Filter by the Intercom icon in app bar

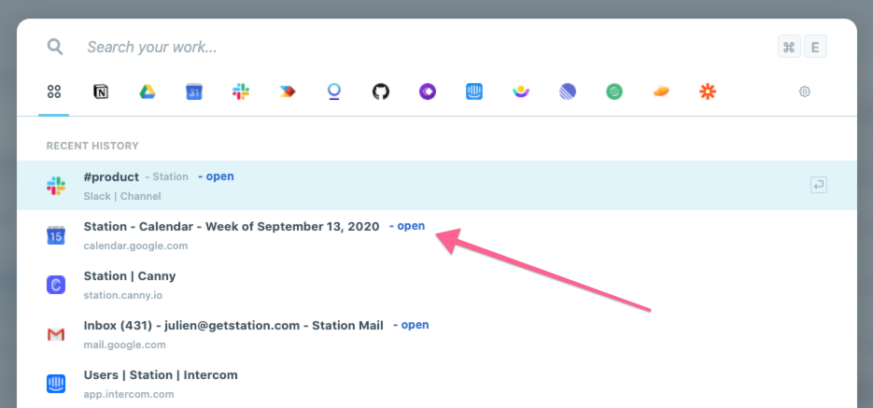(x=474, y=91)
